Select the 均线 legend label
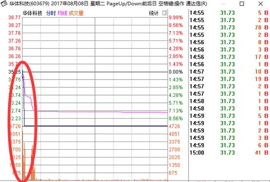Image resolution: width=270 pixels, height=182 pixels. pos(62,13)
